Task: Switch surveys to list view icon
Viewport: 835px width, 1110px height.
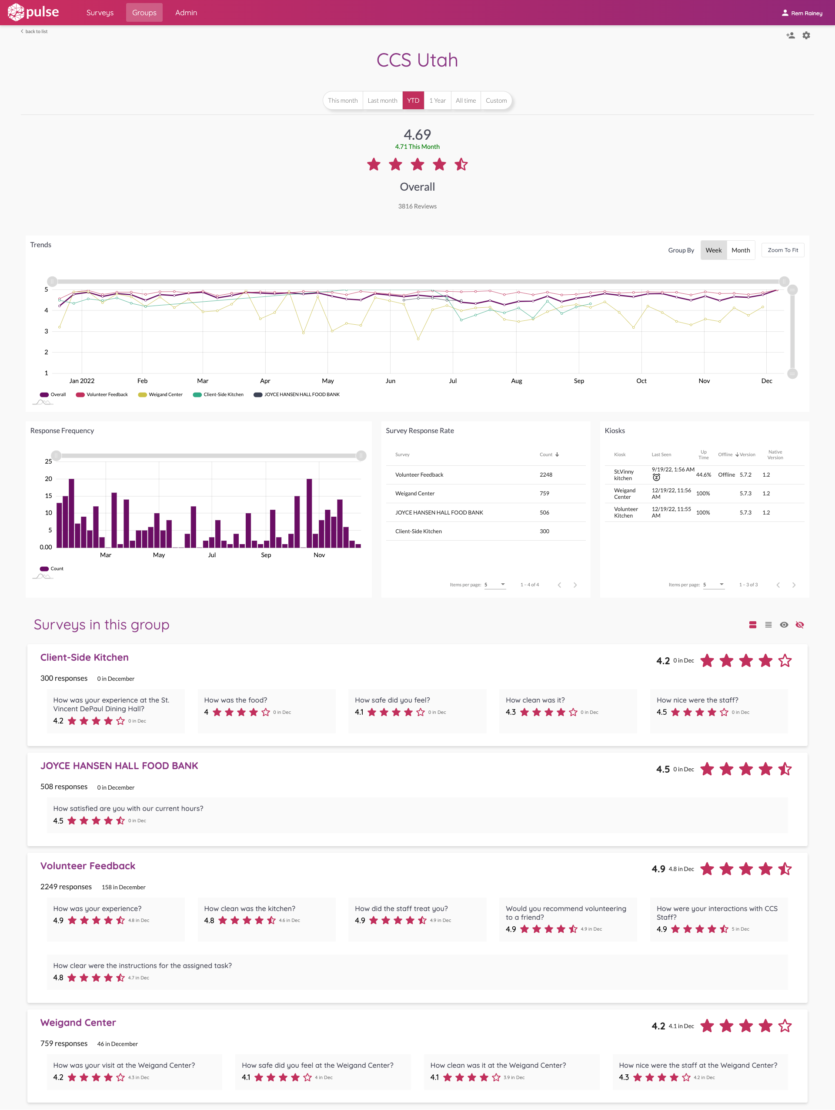Action: coord(768,625)
